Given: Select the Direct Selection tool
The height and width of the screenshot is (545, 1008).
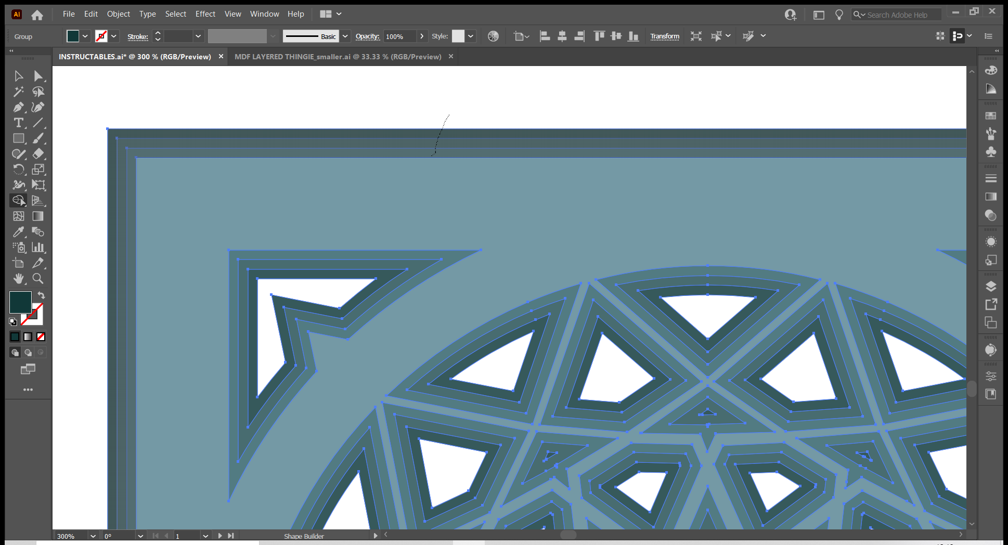Looking at the screenshot, I should tap(38, 76).
